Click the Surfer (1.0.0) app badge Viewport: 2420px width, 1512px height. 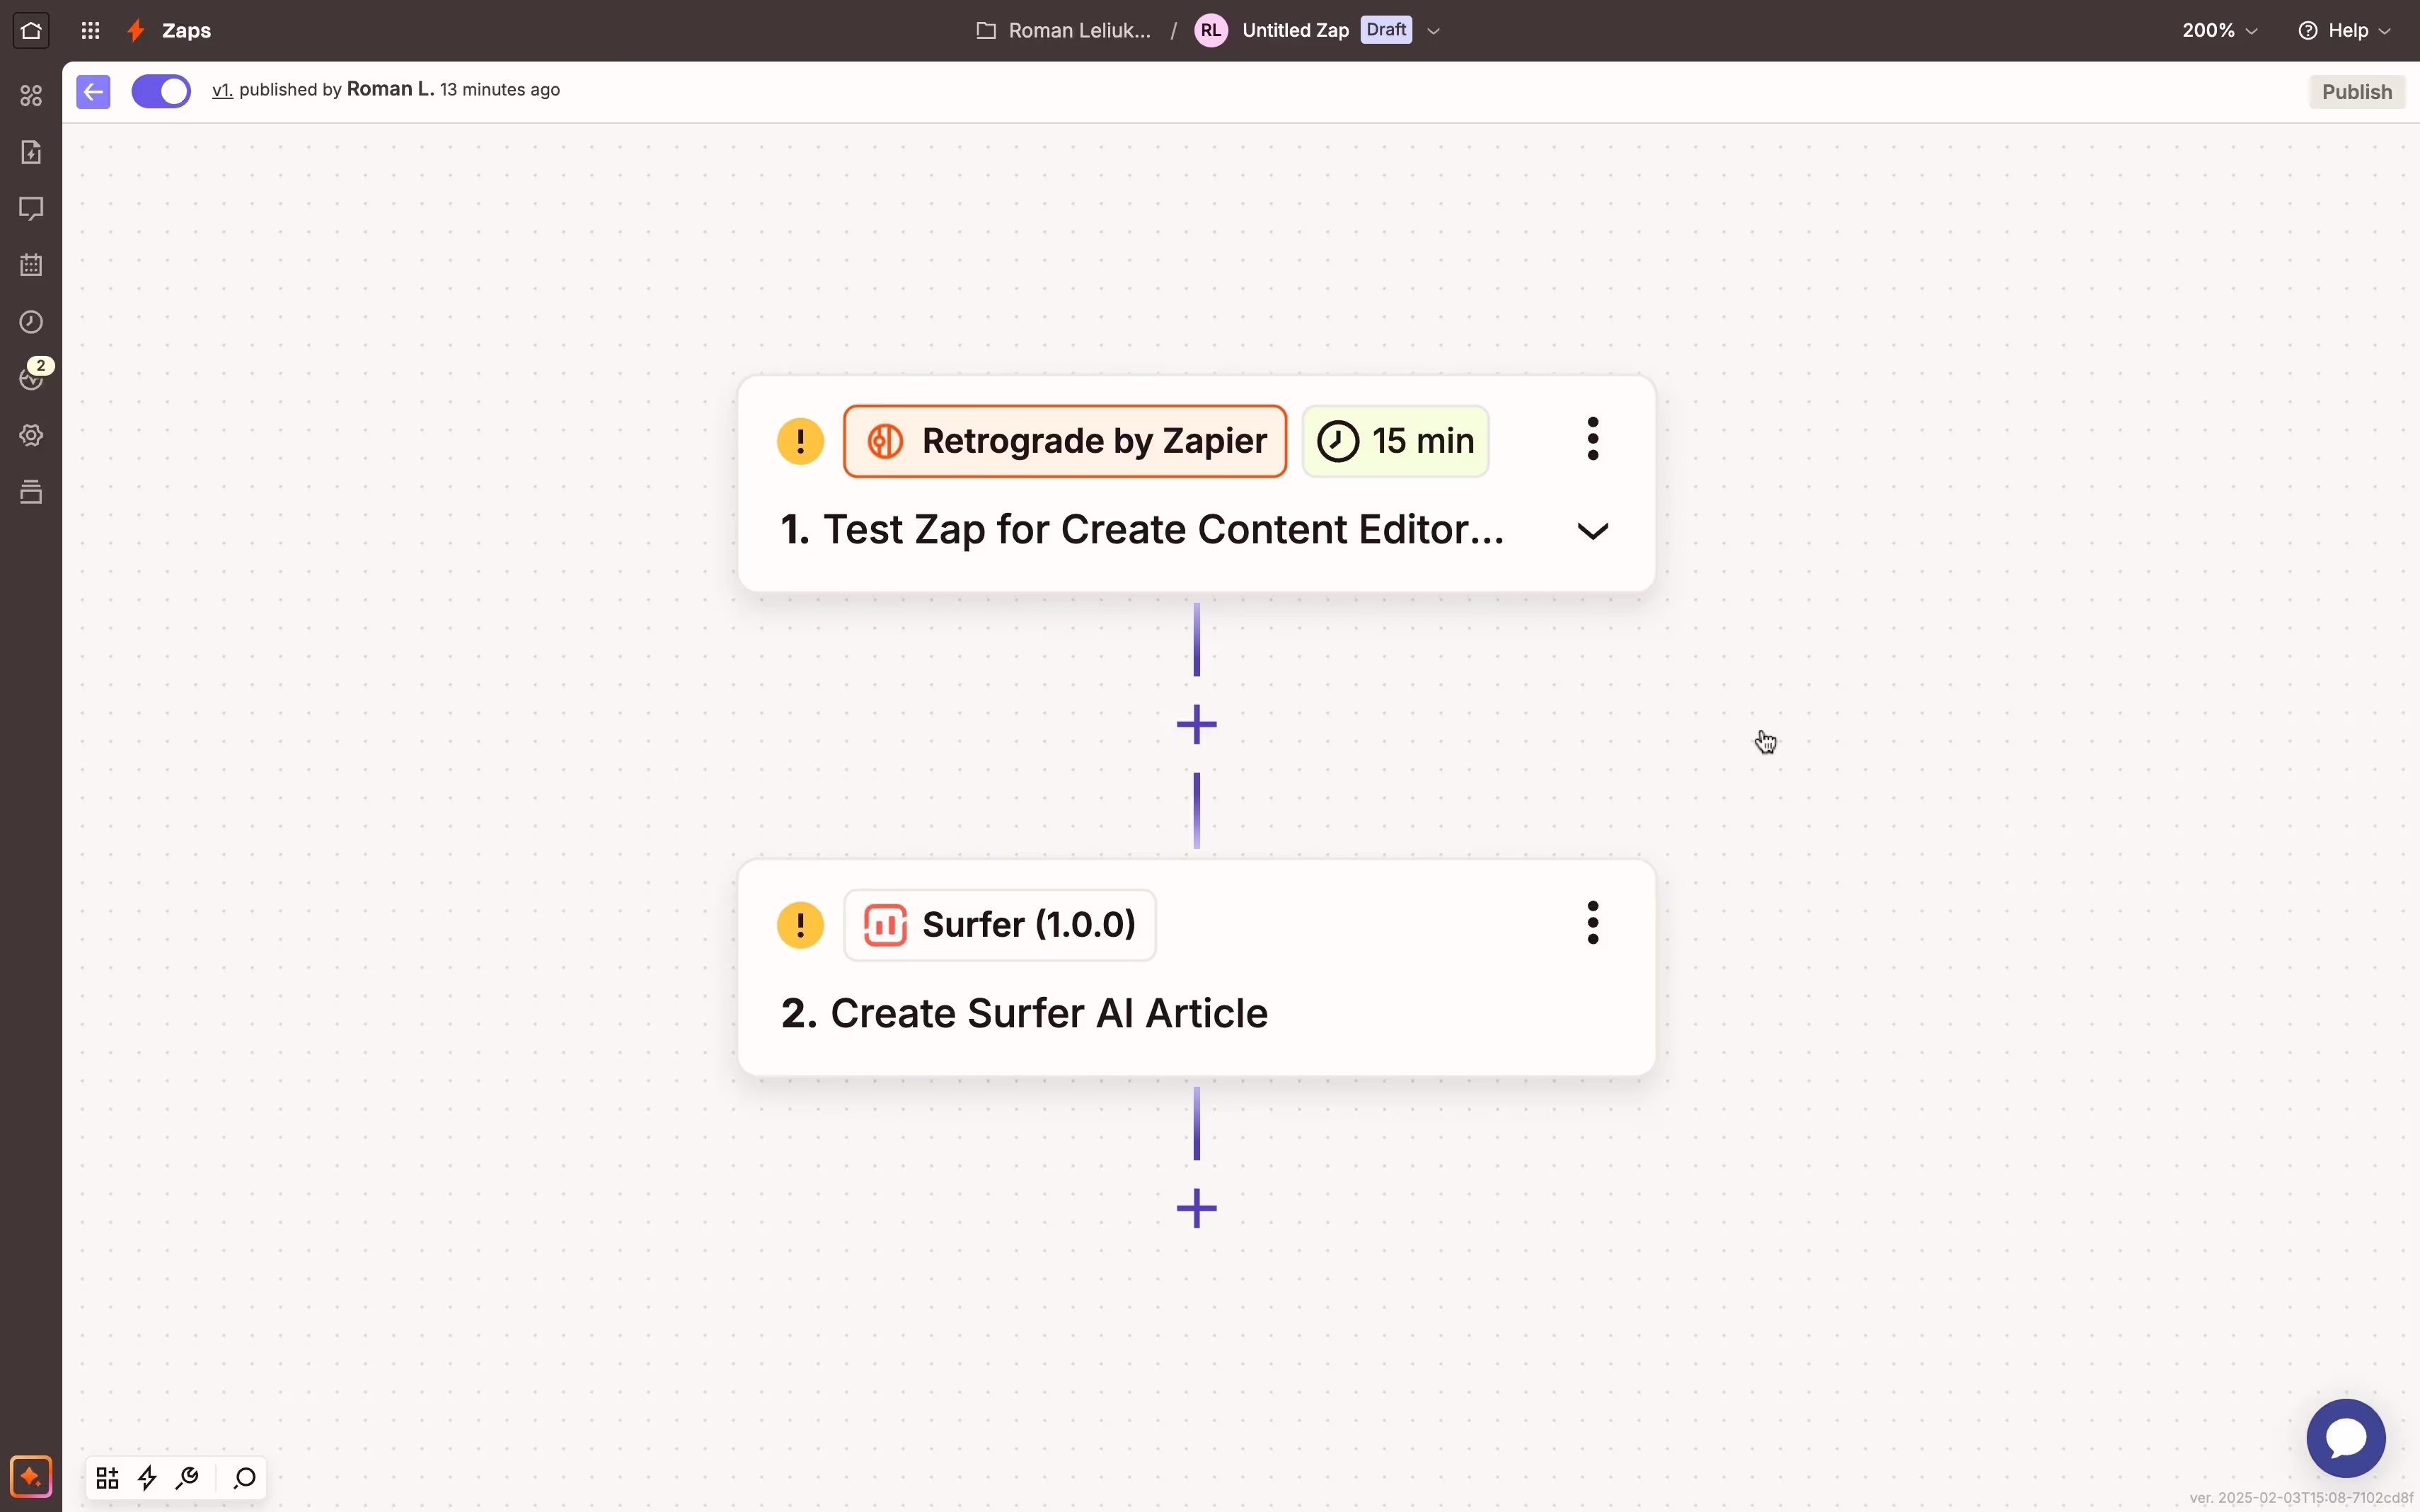[x=999, y=925]
